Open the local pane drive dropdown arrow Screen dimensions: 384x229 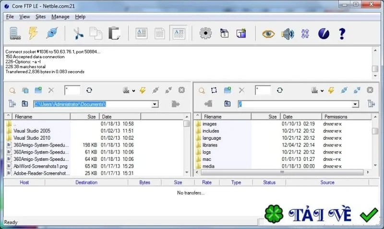pos(134,91)
